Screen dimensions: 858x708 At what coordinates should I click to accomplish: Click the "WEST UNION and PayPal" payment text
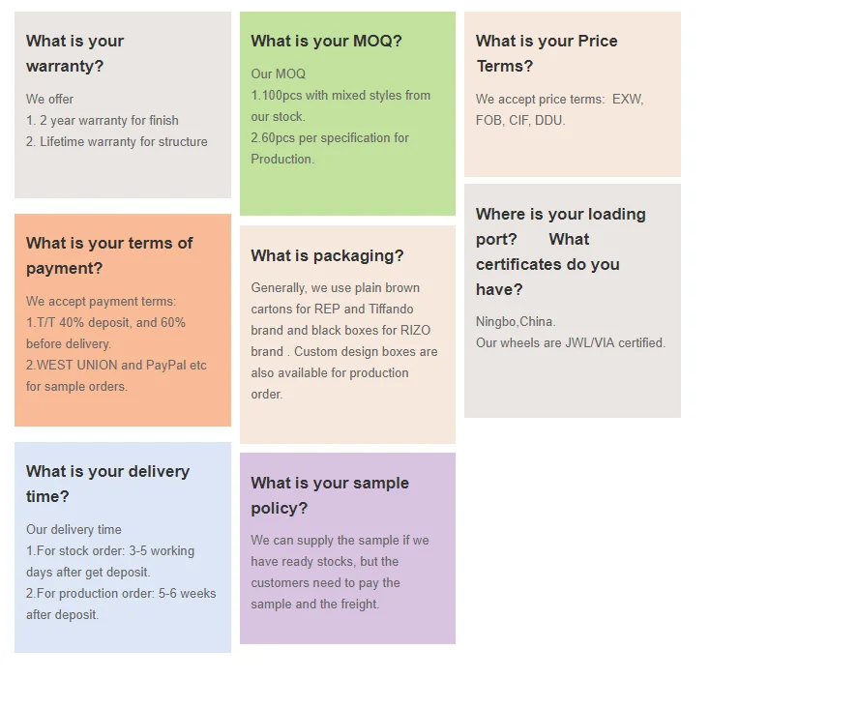point(116,376)
